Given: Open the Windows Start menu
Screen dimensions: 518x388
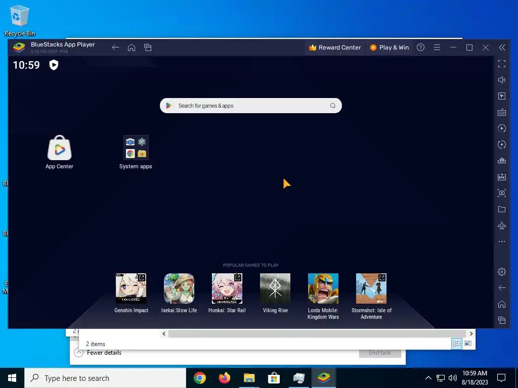Looking at the screenshot, I should tap(12, 378).
